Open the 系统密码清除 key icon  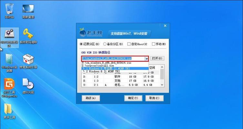click(28, 36)
